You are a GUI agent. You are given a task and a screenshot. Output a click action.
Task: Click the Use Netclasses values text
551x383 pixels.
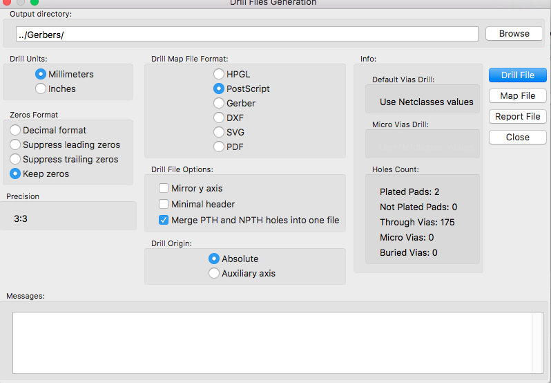[426, 102]
